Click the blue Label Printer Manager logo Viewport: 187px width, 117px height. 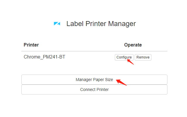click(57, 24)
